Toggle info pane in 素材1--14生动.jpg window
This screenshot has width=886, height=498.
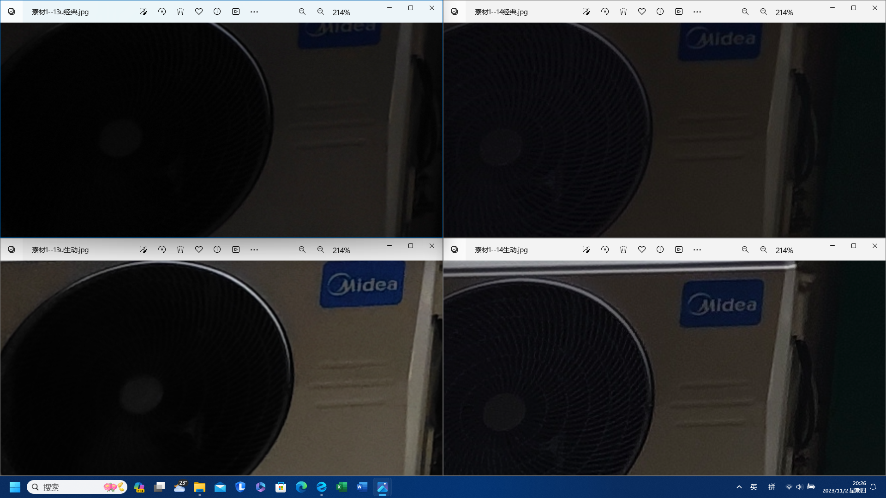coord(660,249)
